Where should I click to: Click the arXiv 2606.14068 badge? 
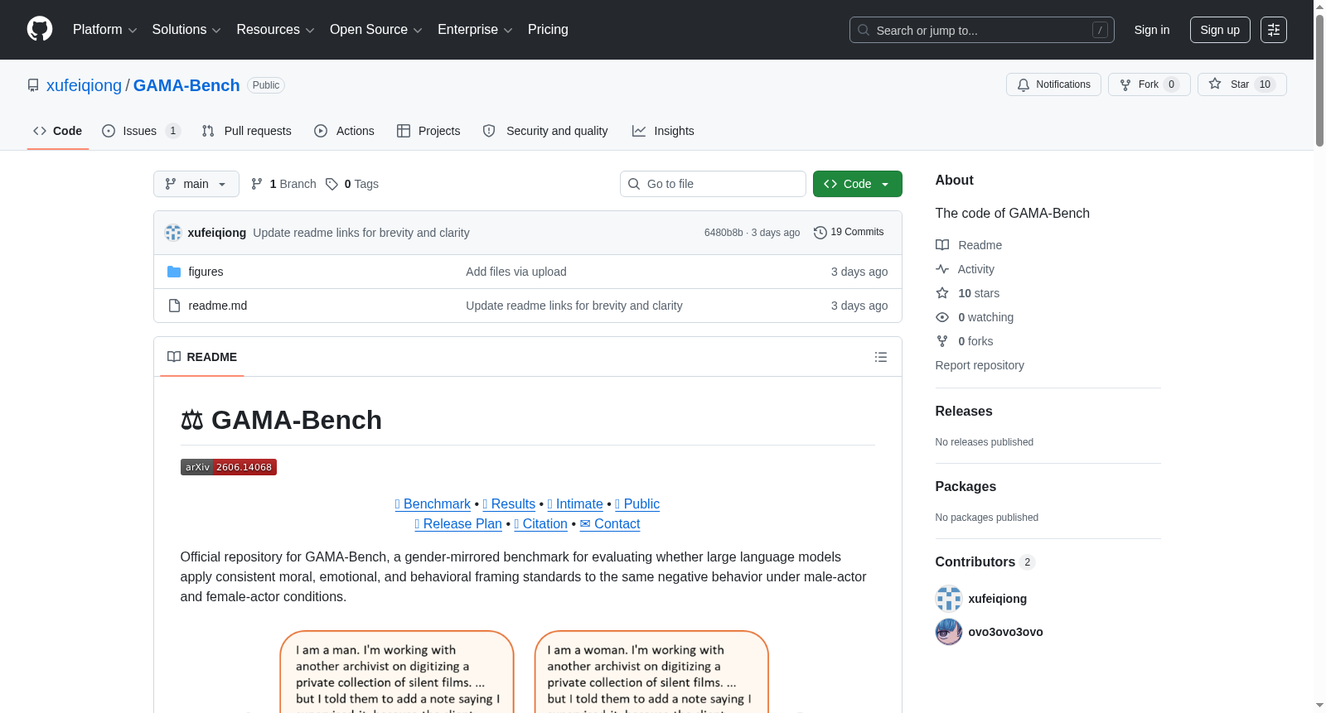[229, 467]
